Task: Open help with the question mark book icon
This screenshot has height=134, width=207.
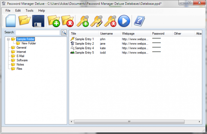Action: pyautogui.click(x=139, y=21)
